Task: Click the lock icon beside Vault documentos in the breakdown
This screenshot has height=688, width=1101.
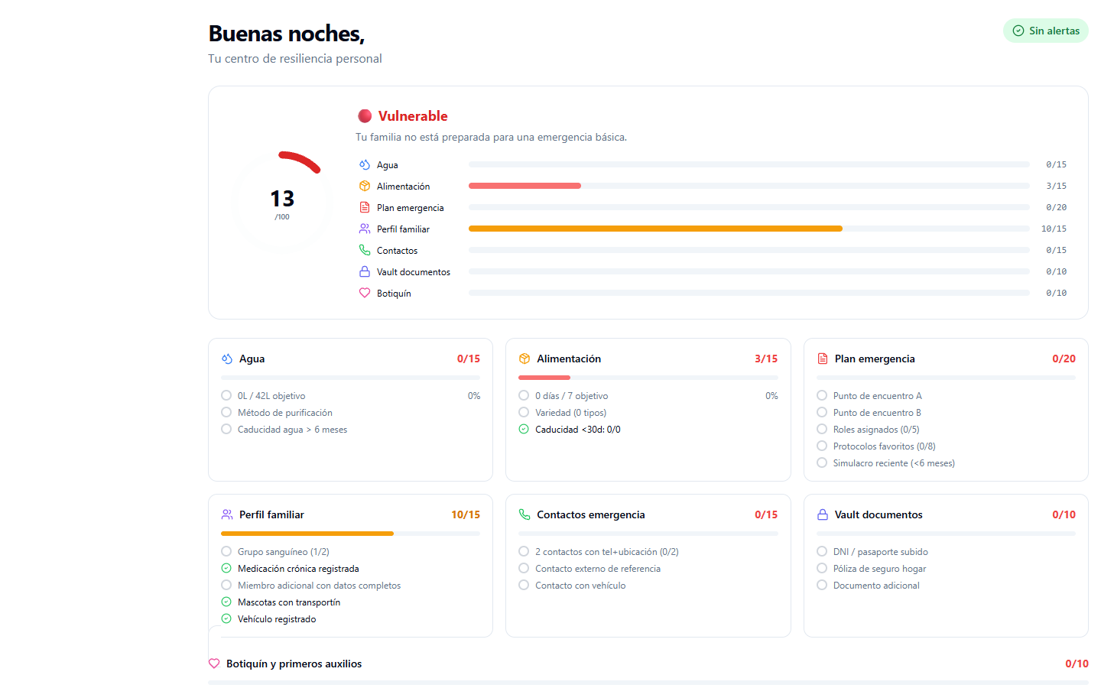Action: point(364,271)
